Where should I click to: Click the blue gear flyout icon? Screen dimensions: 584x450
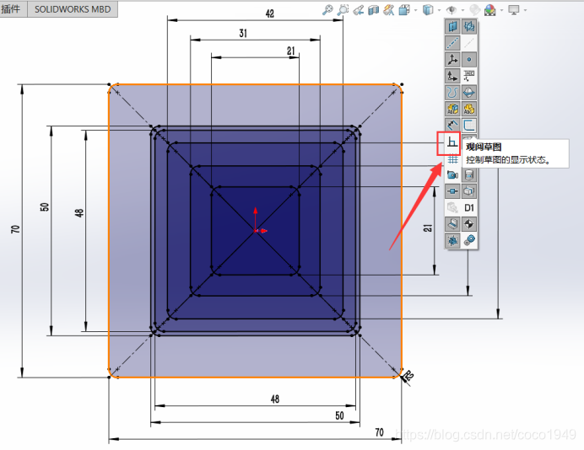pyautogui.click(x=452, y=241)
